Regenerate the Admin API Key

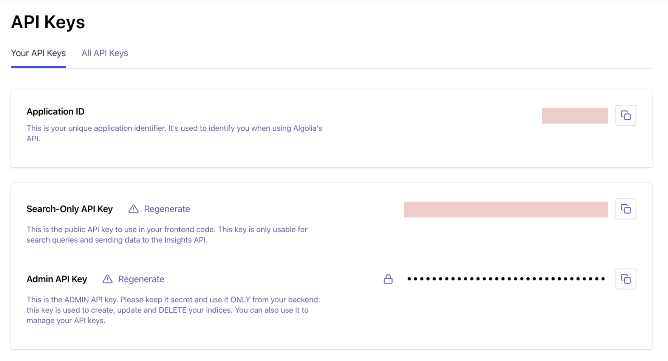141,279
